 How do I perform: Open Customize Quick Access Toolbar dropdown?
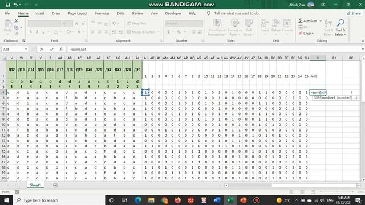point(36,5)
